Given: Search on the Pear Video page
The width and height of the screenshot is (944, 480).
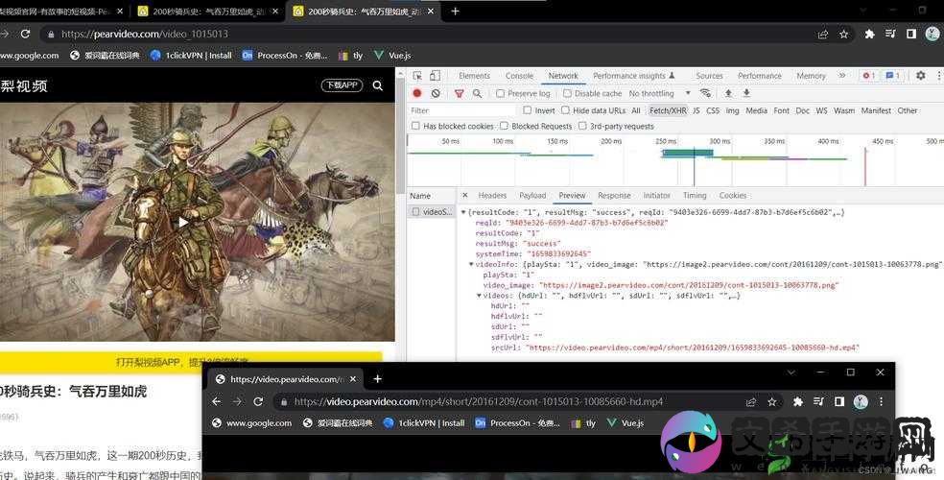Looking at the screenshot, I should click(377, 85).
